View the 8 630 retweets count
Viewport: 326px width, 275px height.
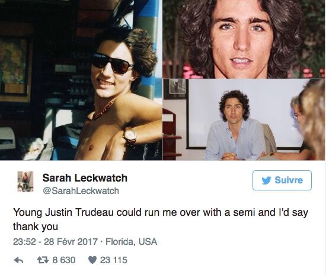(64, 260)
